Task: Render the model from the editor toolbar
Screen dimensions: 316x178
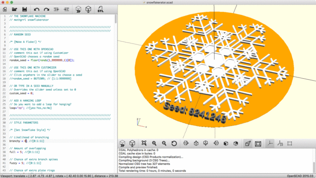Action: coord(88,9)
